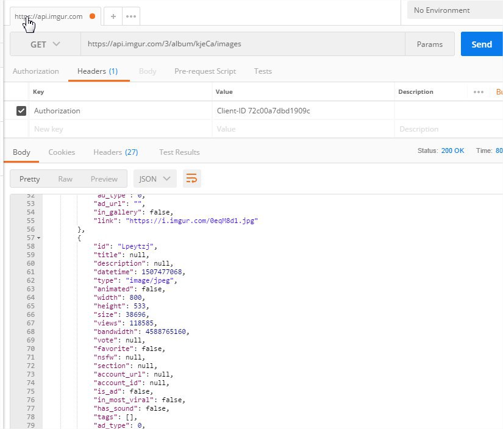
Task: Collapse JSON object at line 57
Action: point(39,237)
